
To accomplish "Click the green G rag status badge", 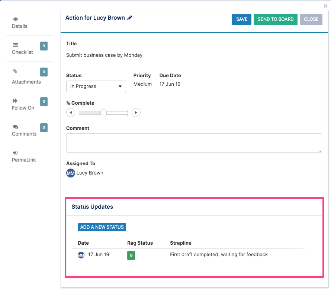I will [131, 255].
